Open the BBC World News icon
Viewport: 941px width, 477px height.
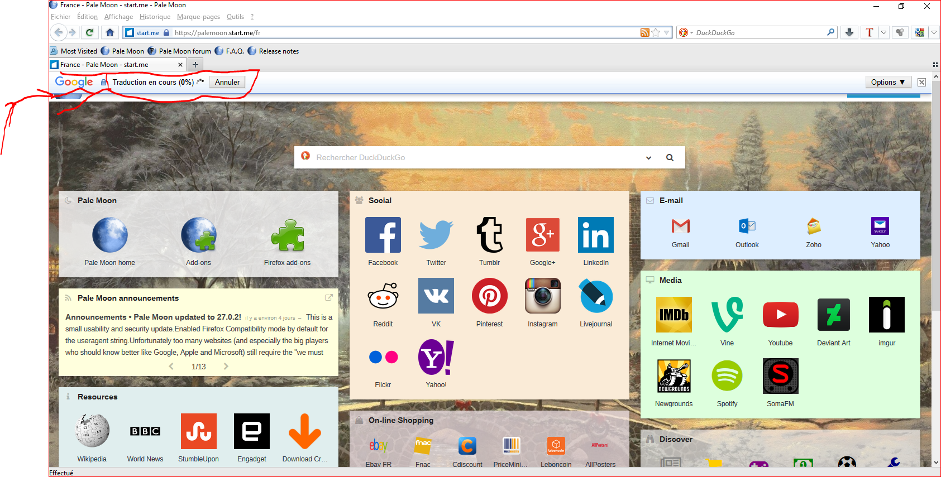point(145,431)
